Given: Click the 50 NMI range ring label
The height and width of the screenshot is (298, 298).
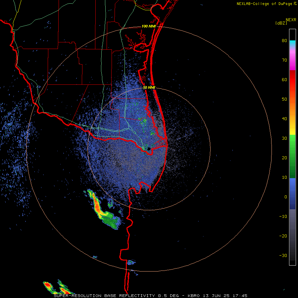Looking at the screenshot, I should (x=149, y=88).
